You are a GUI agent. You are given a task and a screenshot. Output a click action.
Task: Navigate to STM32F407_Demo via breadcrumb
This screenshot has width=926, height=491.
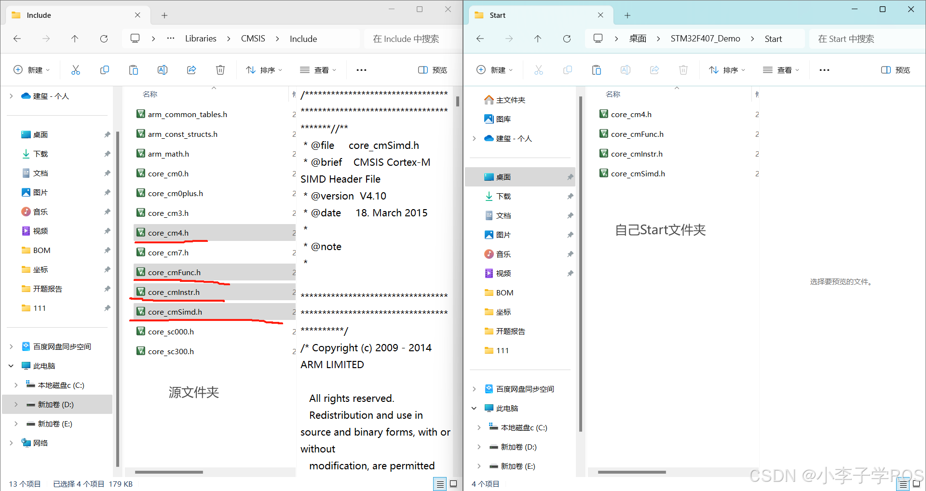tap(705, 39)
